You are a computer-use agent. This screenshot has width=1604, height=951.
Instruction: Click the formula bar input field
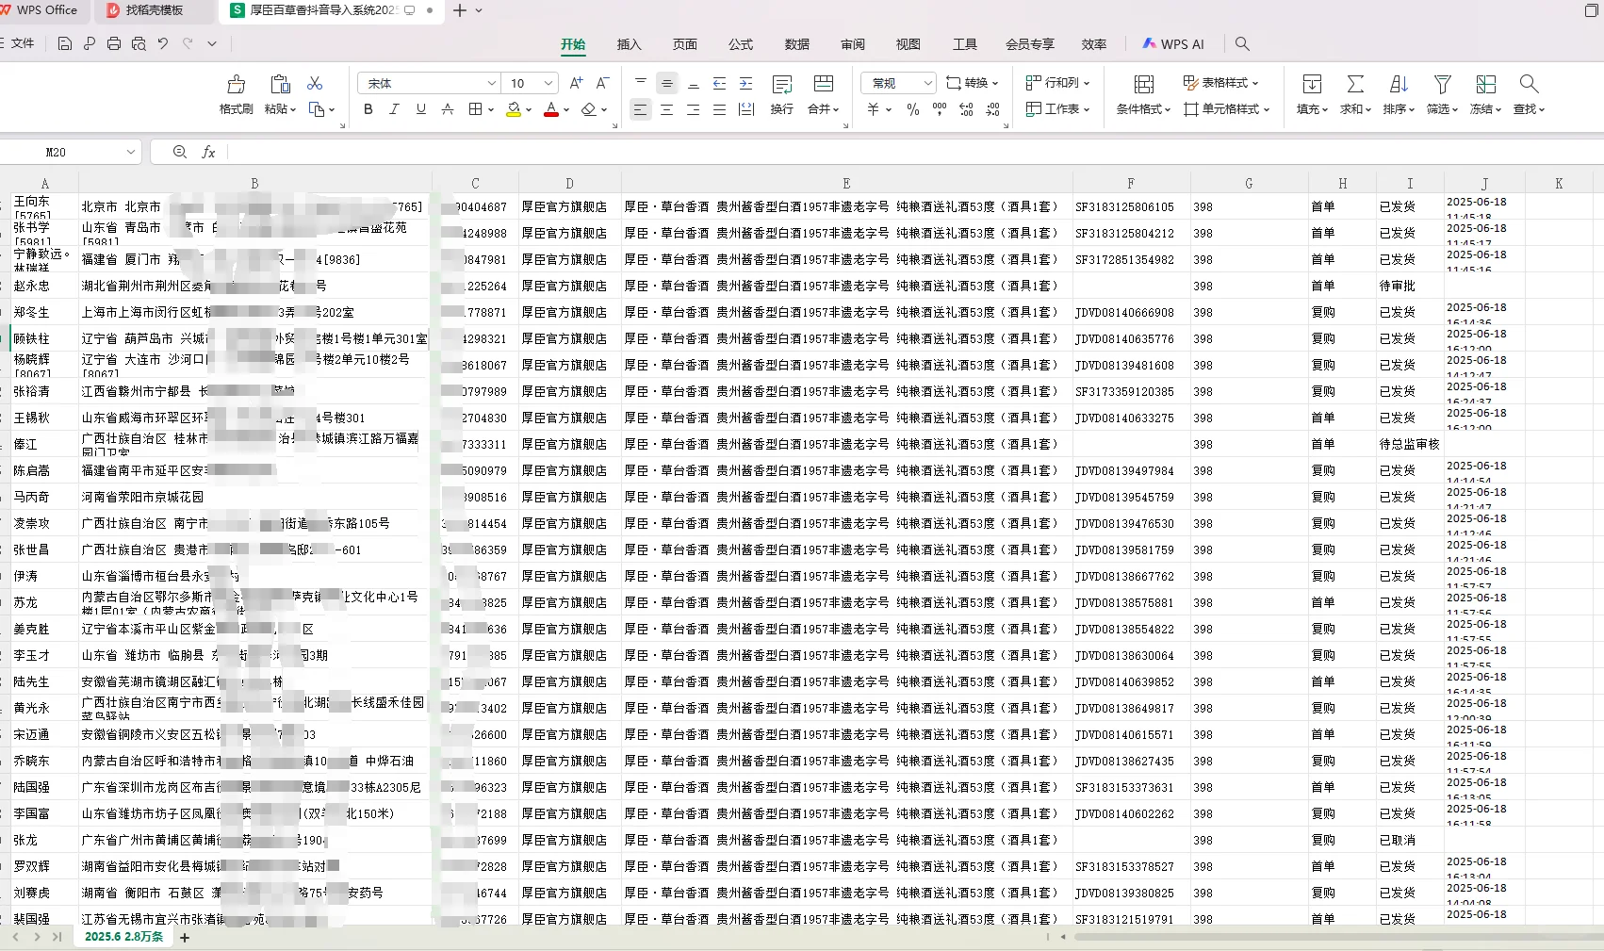(x=914, y=152)
